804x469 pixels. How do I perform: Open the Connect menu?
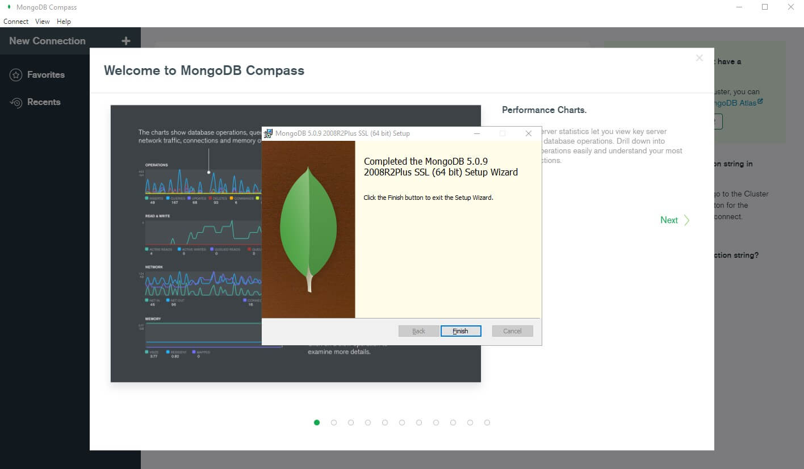coord(16,22)
